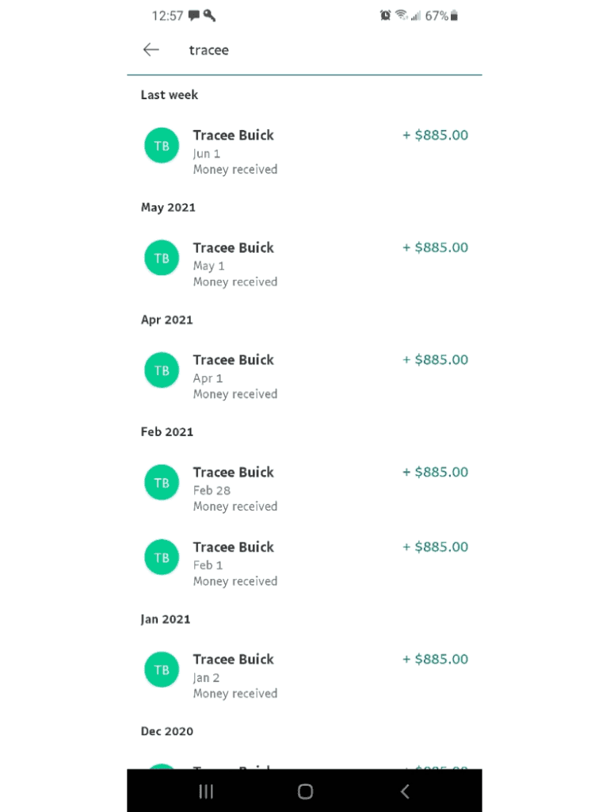Open Android recent apps navigation button
This screenshot has height=812, width=610.
pyautogui.click(x=206, y=791)
